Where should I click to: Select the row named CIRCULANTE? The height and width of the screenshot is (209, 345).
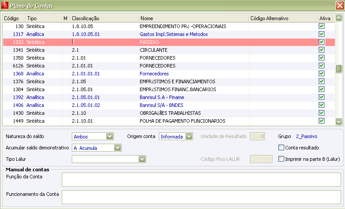(x=169, y=50)
